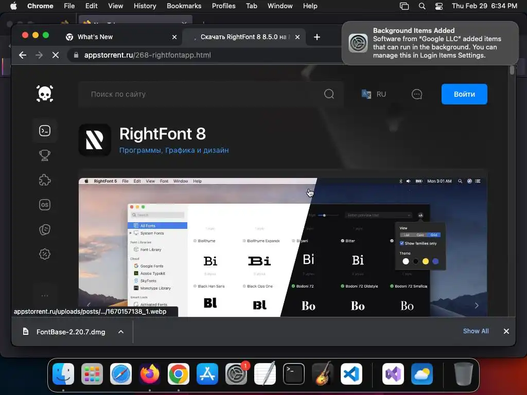Click the blue Войти login button
This screenshot has height=395, width=527.
point(464,94)
